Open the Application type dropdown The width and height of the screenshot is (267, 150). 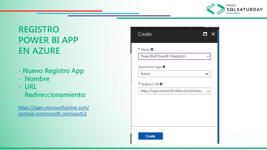click(174, 74)
